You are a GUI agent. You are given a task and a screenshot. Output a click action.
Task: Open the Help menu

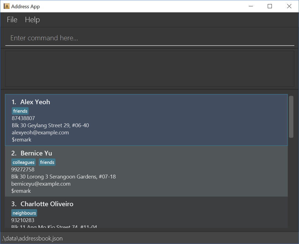tap(32, 20)
